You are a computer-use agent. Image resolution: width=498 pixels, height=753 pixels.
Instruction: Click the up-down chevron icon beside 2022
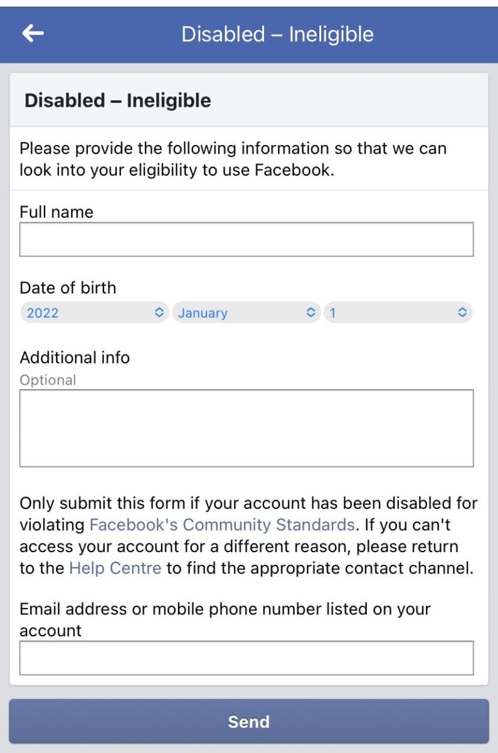point(159,312)
